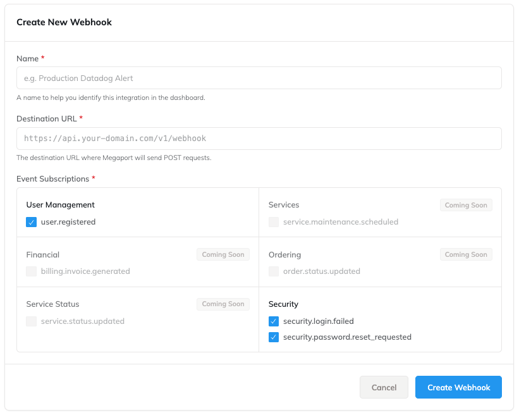
Task: Cancel the webhook creation
Action: (x=384, y=387)
